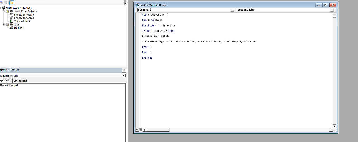Click the line 'If Not IsEmpty(C) Then'
Image resolution: width=358 pixels, height=142 pixels.
158,31
